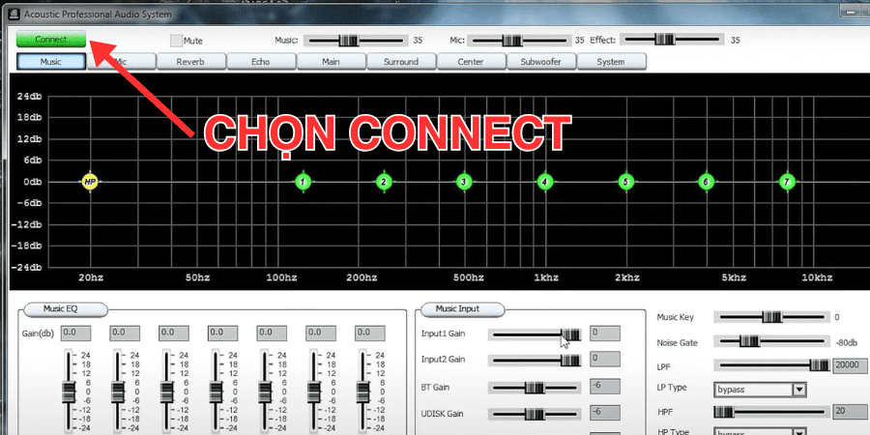Click the first Music EQ gain fader

[x=68, y=391]
